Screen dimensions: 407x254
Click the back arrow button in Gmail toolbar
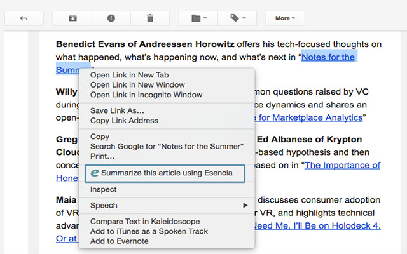point(24,18)
